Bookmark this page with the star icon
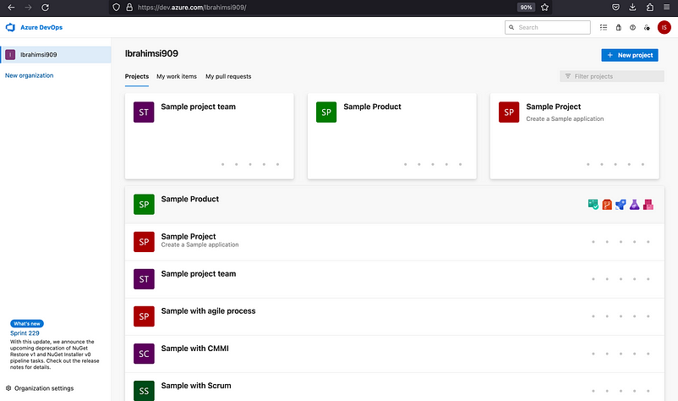The width and height of the screenshot is (678, 401). 544,8
